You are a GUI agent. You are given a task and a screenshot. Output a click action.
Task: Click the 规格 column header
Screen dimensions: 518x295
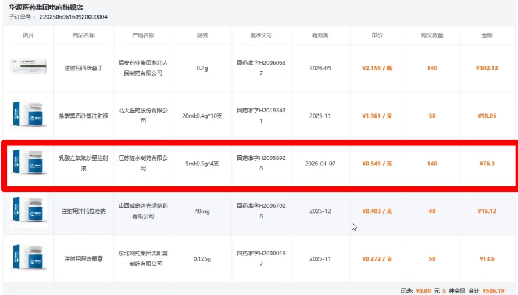click(202, 35)
